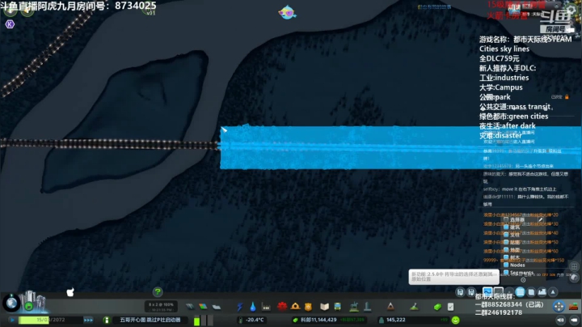Toggle simulation play/pause button
582x327 pixels.
(12, 320)
